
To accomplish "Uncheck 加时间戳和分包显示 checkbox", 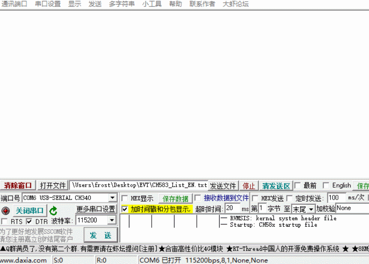I will click(x=125, y=209).
